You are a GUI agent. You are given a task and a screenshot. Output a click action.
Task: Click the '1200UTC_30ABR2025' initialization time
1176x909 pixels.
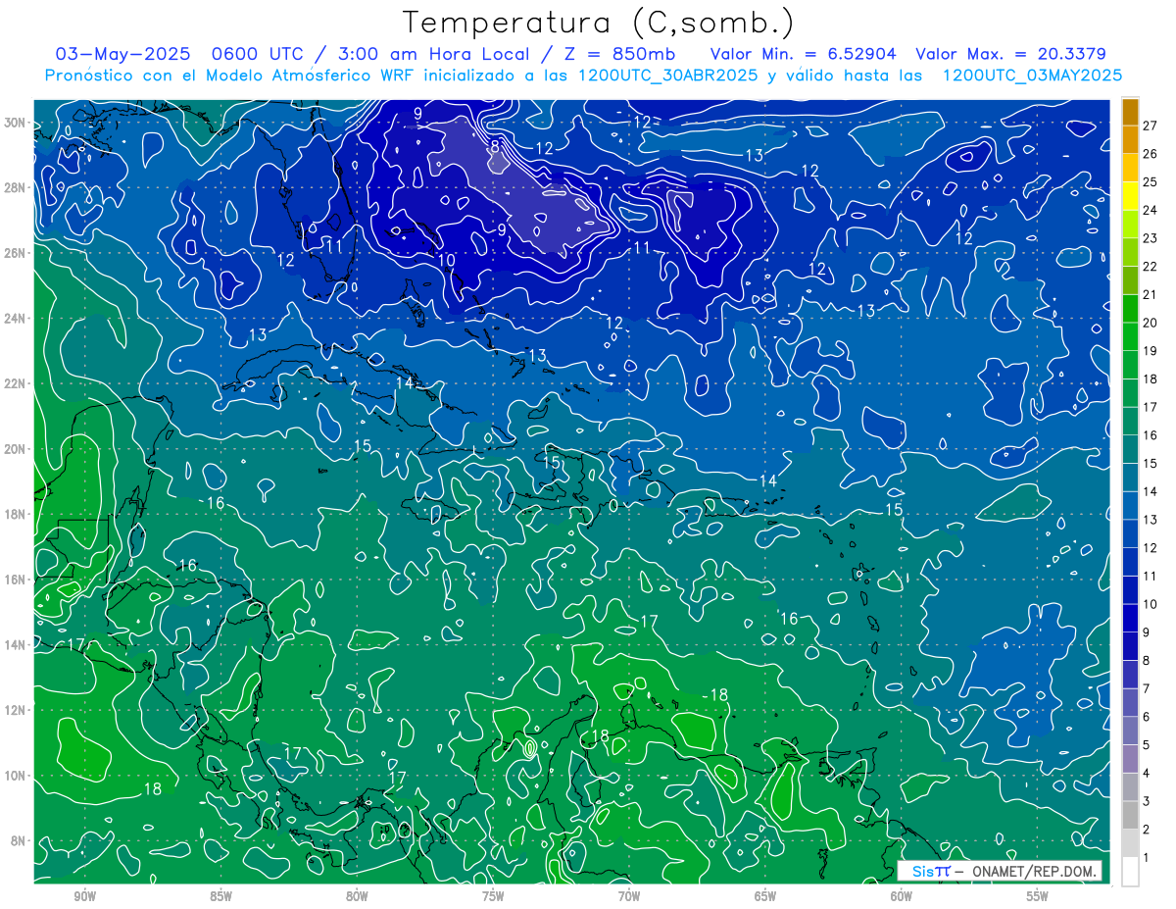coord(667,76)
